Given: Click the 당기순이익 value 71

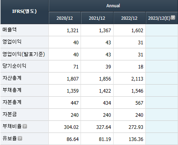Looking at the screenshot, I should [x=76, y=67].
